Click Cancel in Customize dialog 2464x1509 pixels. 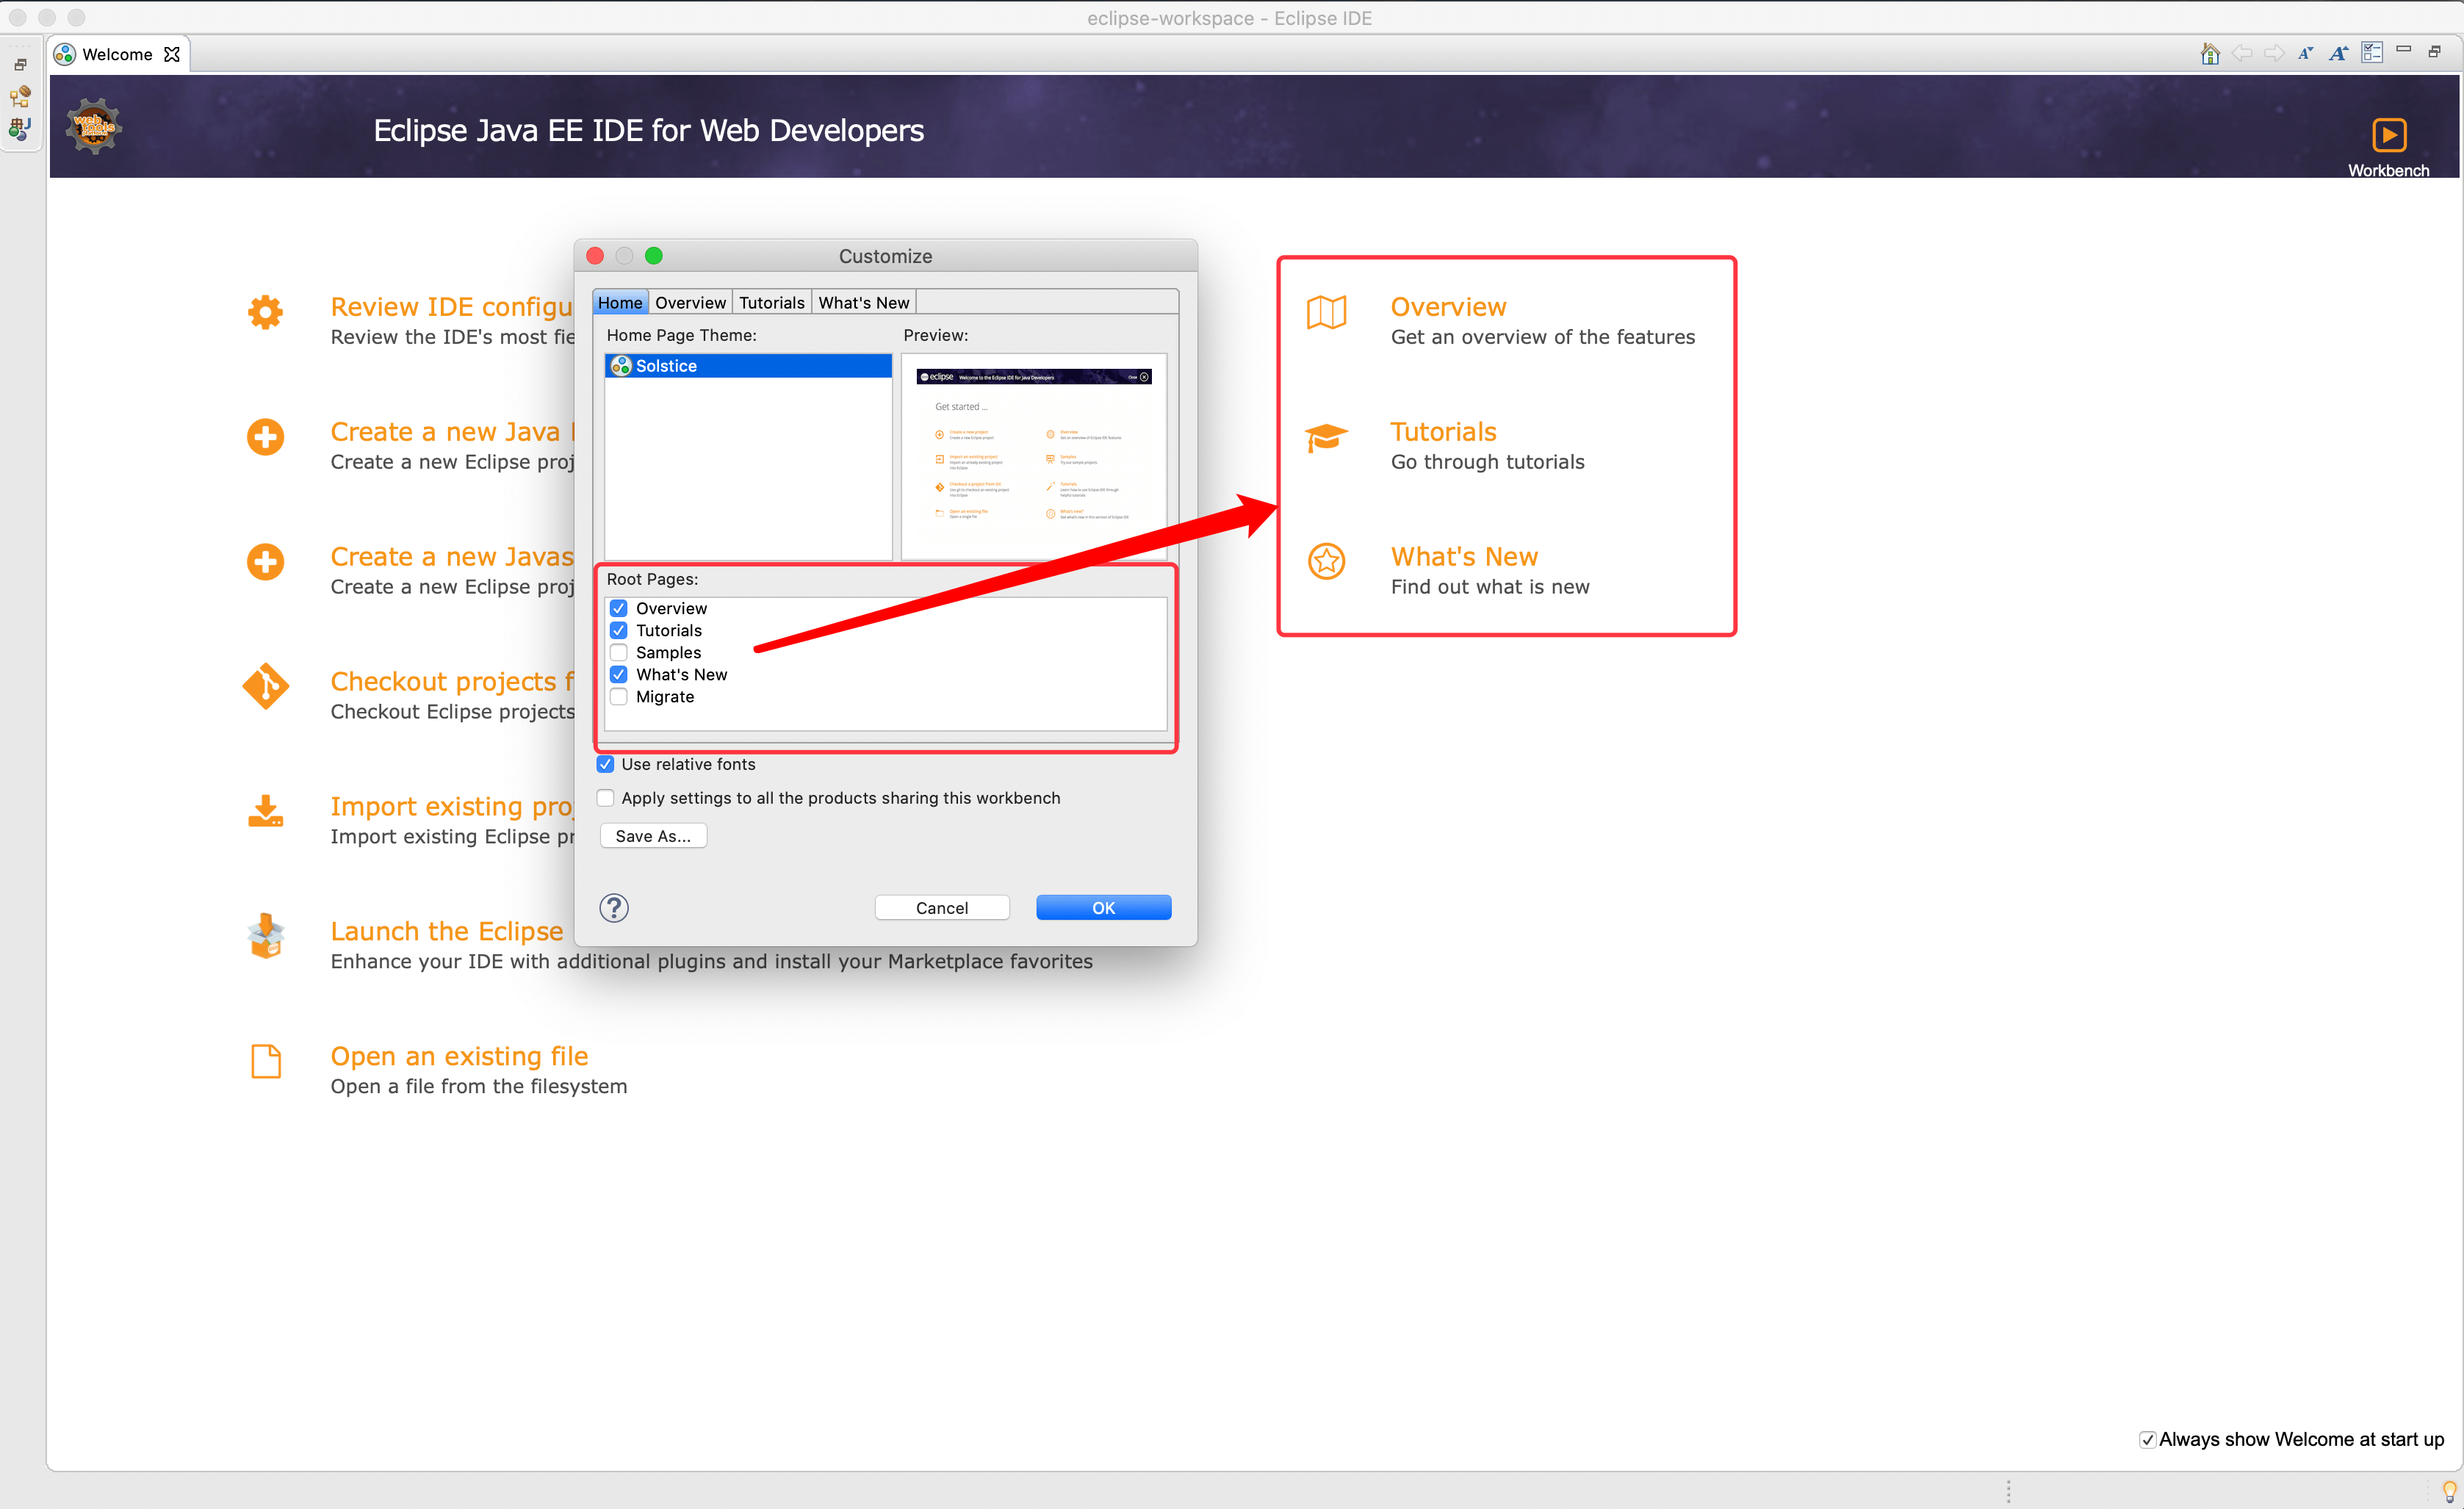click(942, 908)
